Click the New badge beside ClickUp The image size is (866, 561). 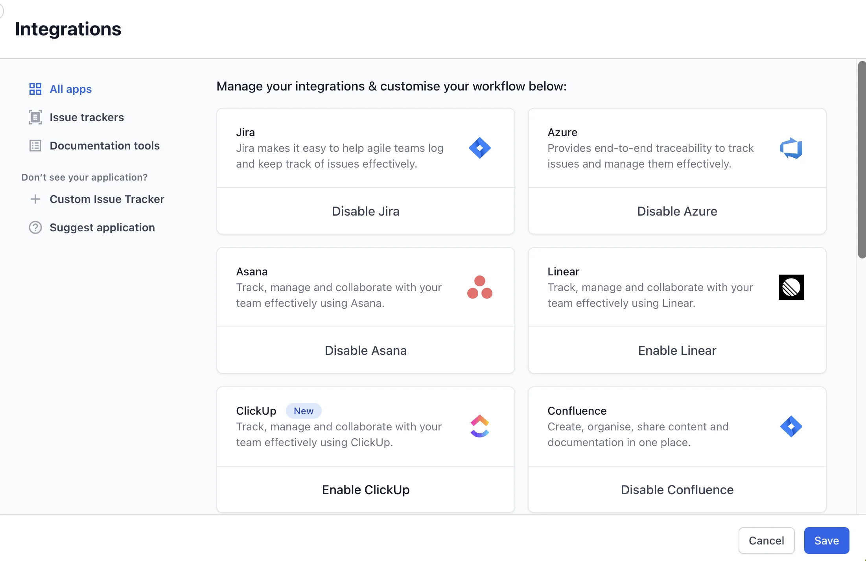point(304,411)
